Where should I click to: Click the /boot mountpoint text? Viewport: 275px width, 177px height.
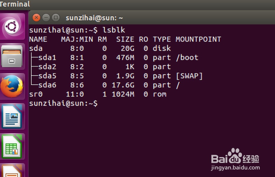pos(187,57)
